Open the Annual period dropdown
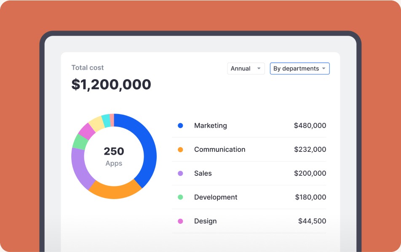Image resolution: width=401 pixels, height=252 pixels. [x=246, y=69]
